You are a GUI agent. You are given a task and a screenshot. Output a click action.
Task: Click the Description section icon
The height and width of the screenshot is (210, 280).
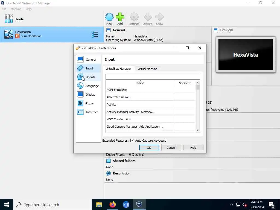point(108,173)
